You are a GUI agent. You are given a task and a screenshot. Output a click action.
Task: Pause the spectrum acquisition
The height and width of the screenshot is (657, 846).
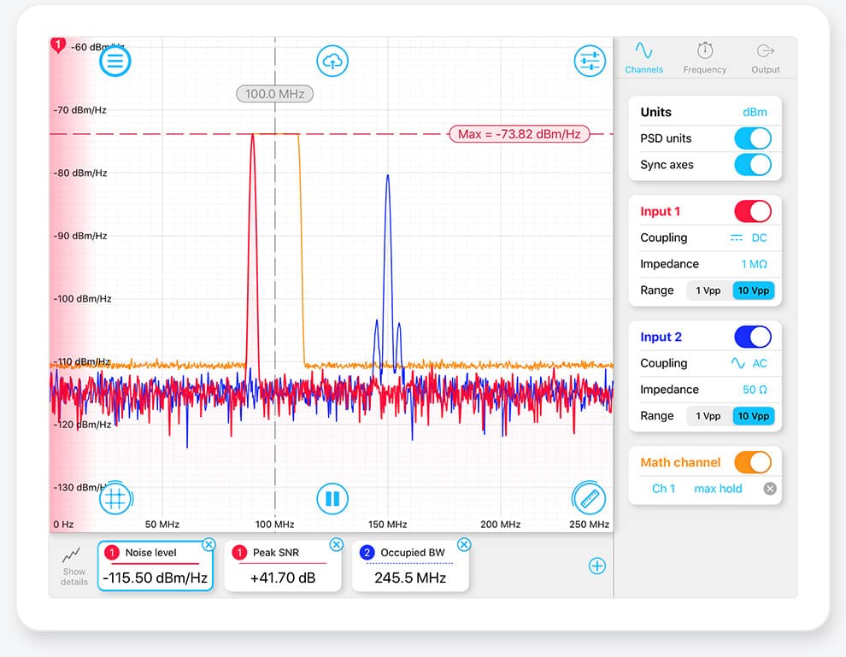[332, 498]
